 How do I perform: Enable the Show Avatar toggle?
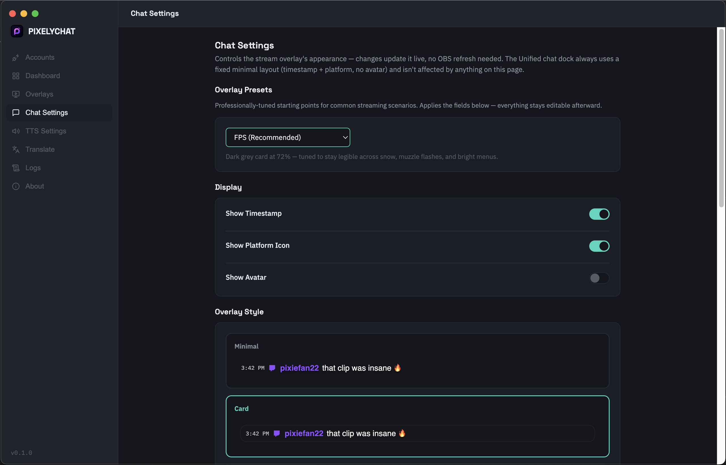pos(599,278)
